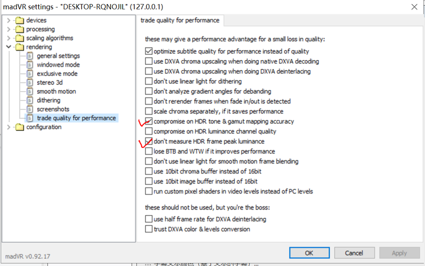Click the devices folder icon
425x266 pixels.
[19, 21]
